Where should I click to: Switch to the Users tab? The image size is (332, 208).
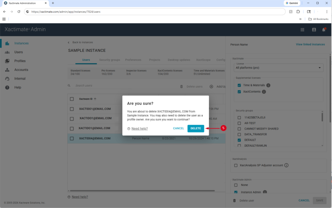[x=86, y=60]
